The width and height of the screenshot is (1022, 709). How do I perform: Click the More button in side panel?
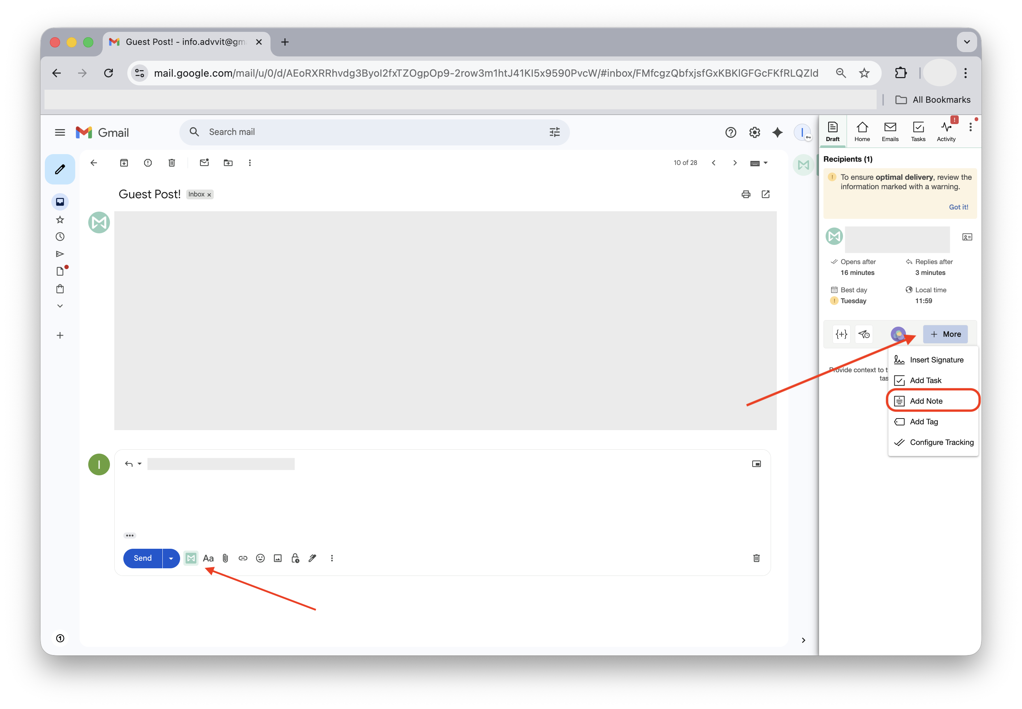(x=946, y=335)
